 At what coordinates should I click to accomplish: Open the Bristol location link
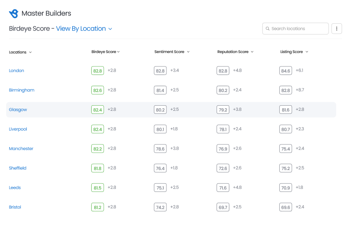(15, 207)
